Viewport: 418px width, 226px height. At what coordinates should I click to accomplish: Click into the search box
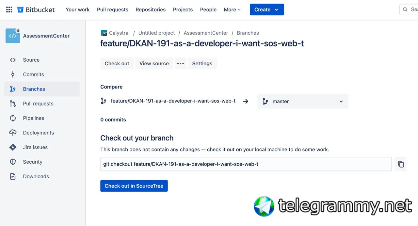409,9
